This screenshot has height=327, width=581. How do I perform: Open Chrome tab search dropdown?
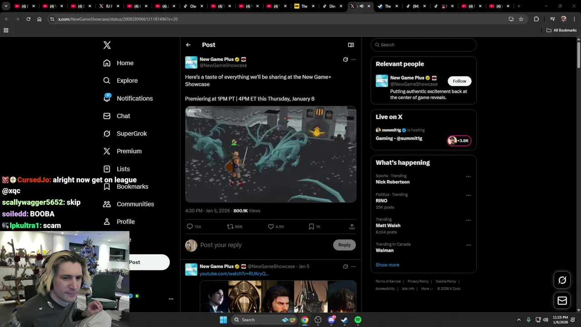pyautogui.click(x=6, y=6)
